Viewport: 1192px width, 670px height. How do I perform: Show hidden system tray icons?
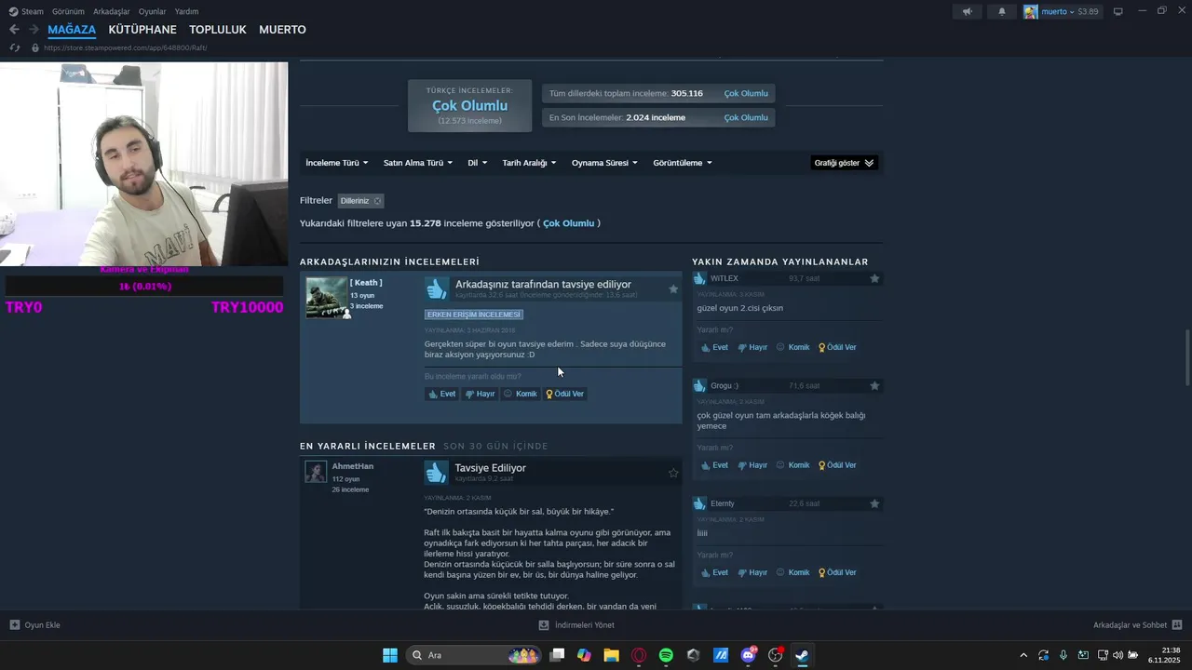pos(1023,655)
